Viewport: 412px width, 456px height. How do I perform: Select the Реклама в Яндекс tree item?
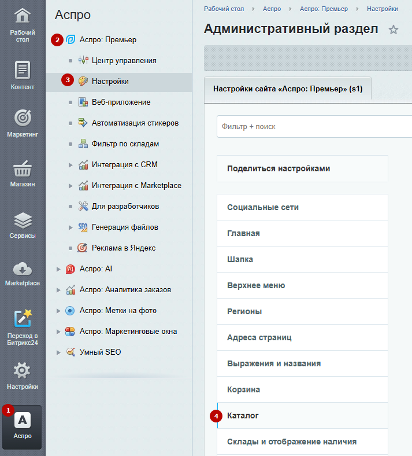pyautogui.click(x=124, y=248)
